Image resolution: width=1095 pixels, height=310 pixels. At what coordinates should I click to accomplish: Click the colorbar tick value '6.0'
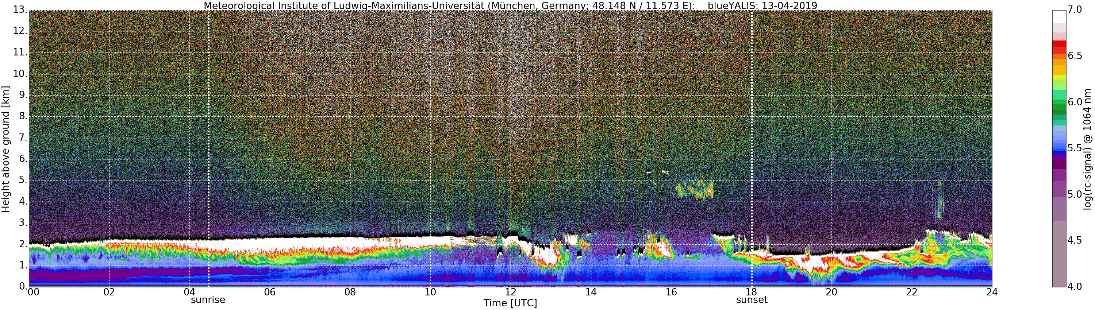(1075, 102)
